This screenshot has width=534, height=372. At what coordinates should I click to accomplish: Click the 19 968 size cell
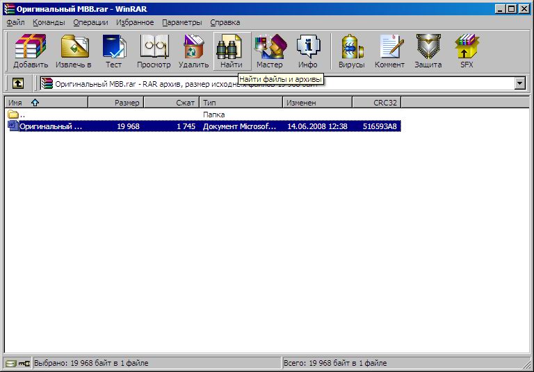tap(128, 126)
